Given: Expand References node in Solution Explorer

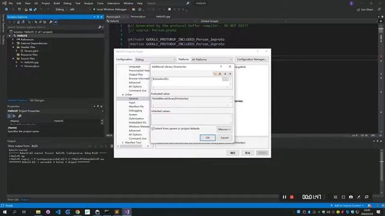Looking at the screenshot, I should (x=13, y=40).
